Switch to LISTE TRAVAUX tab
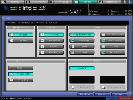This screenshot has height=100, width=133. (37, 2)
